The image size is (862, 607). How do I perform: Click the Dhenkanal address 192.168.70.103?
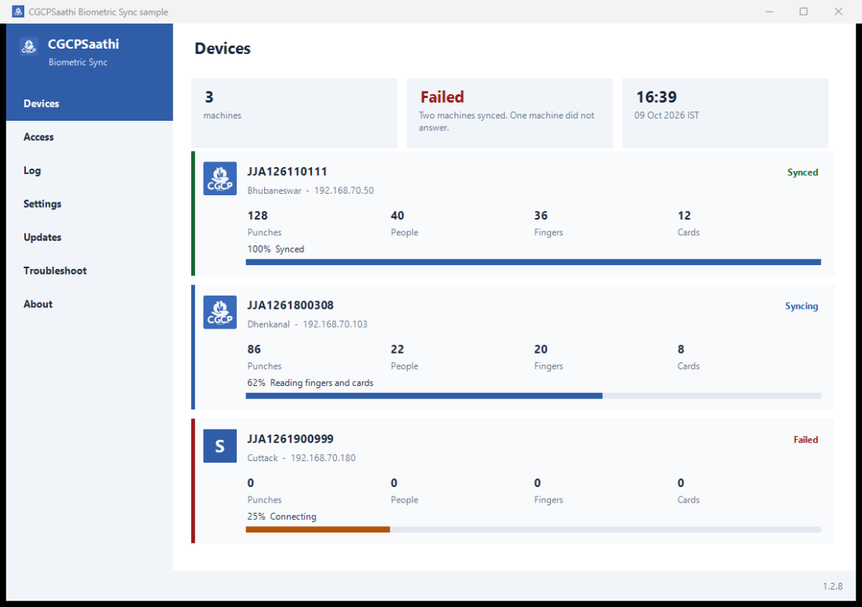coord(335,324)
